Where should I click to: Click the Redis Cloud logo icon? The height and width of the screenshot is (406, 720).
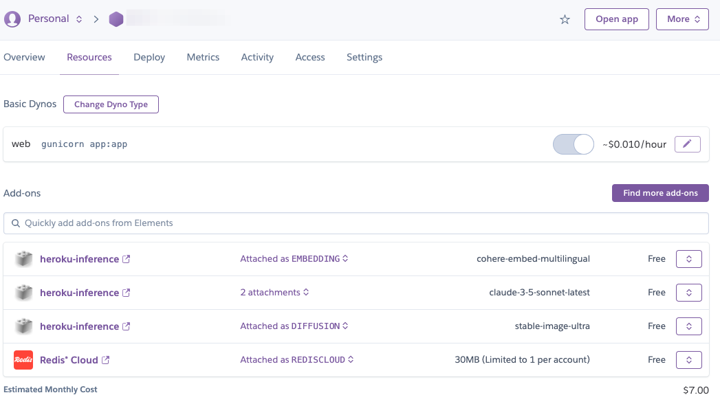[x=23, y=360]
